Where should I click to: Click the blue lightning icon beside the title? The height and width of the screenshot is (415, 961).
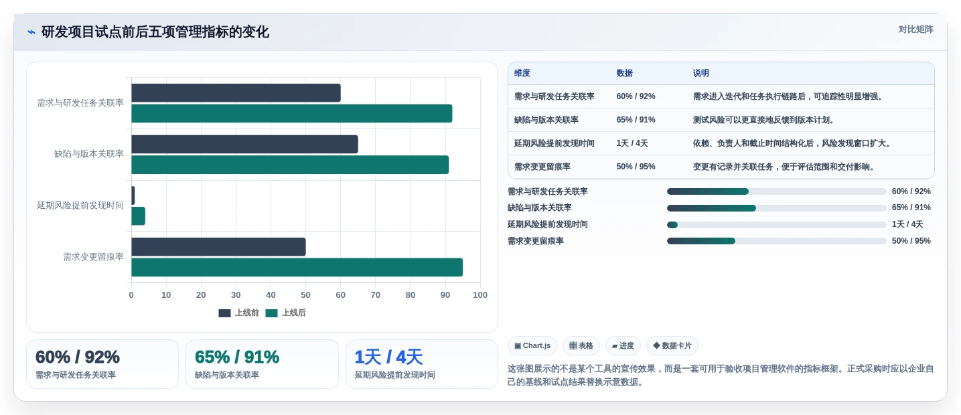point(31,32)
